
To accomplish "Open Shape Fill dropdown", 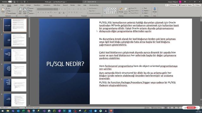I will tap(133, 8).
